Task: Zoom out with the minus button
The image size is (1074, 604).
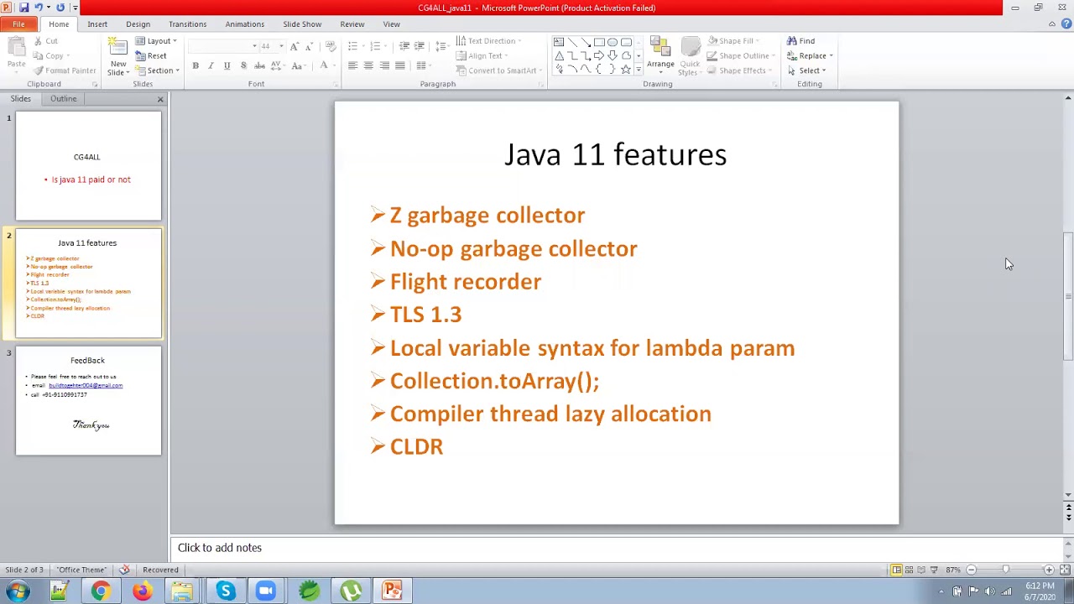Action: pyautogui.click(x=971, y=570)
